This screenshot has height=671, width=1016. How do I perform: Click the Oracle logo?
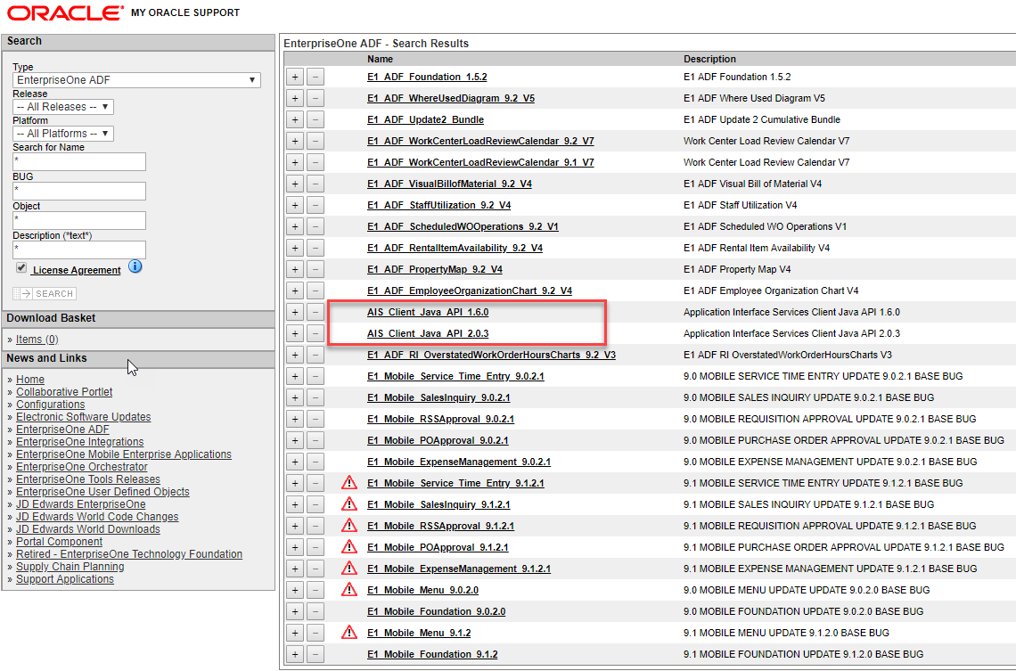55,12
